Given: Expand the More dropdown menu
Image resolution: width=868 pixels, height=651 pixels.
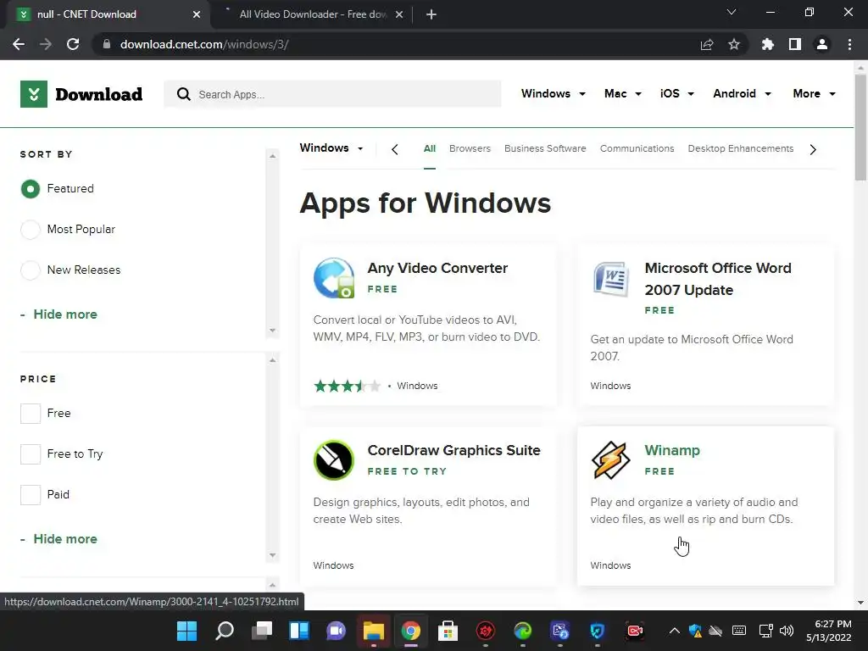Looking at the screenshot, I should (x=814, y=93).
